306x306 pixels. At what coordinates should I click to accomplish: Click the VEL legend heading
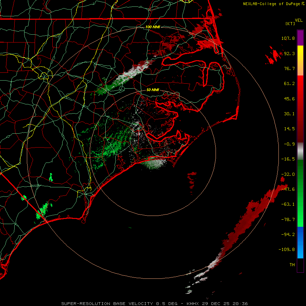point(299,20)
